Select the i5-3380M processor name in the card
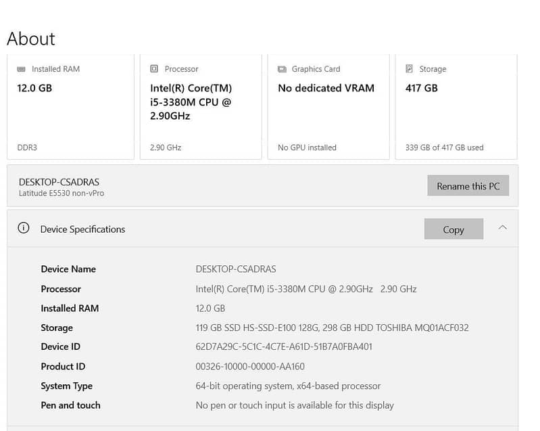The height and width of the screenshot is (431, 540). [x=191, y=102]
